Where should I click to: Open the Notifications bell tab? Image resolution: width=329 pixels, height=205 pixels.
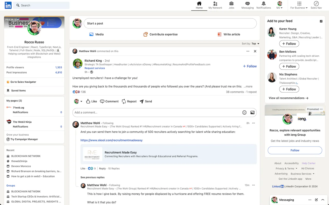(264, 5)
